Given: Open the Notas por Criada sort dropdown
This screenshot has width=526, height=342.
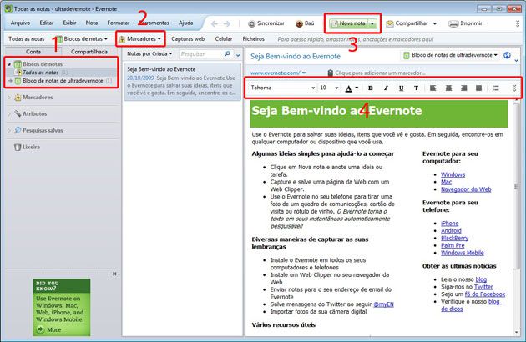Looking at the screenshot, I should 149,53.
